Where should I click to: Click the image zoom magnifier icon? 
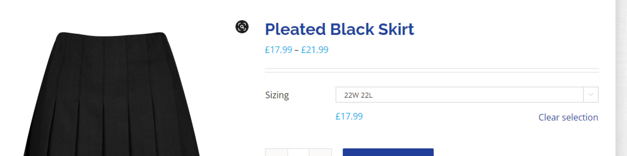tap(242, 27)
